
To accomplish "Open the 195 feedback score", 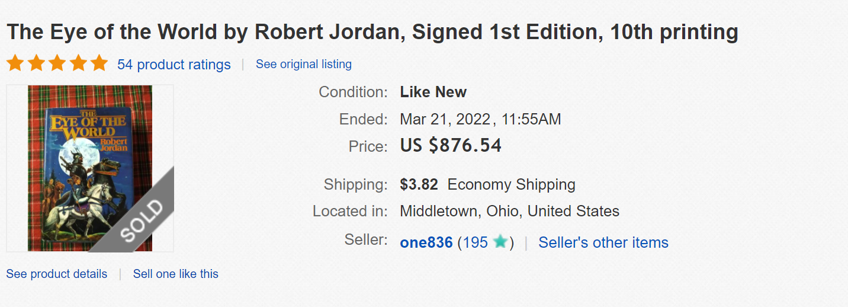I will tap(475, 242).
